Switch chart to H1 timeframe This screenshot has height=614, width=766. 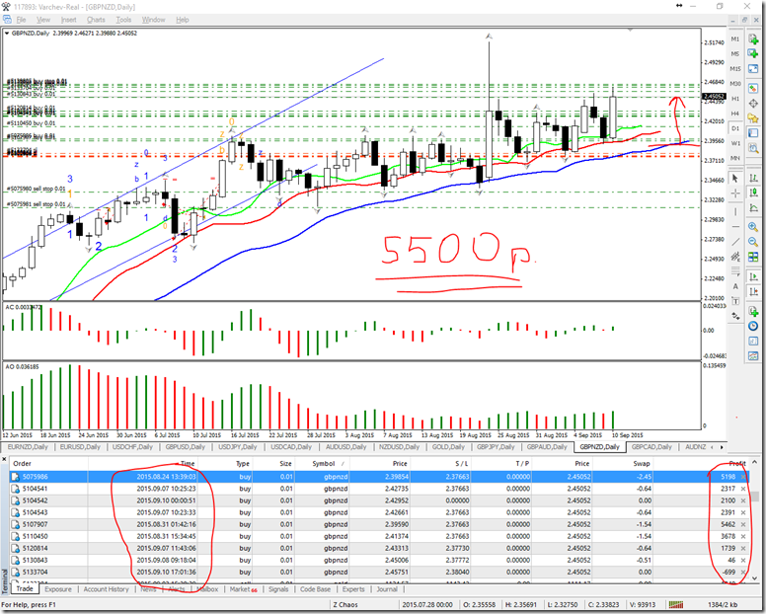[x=735, y=99]
